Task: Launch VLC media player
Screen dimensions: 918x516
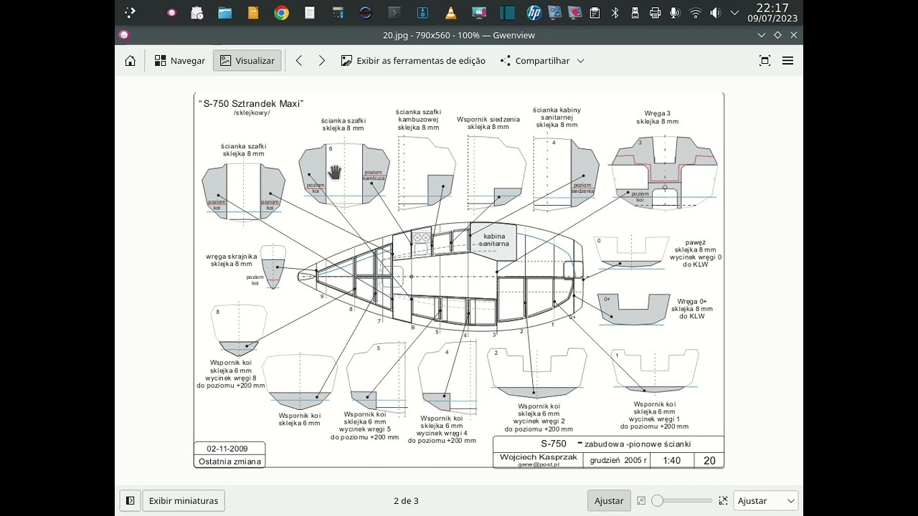Action: point(450,12)
